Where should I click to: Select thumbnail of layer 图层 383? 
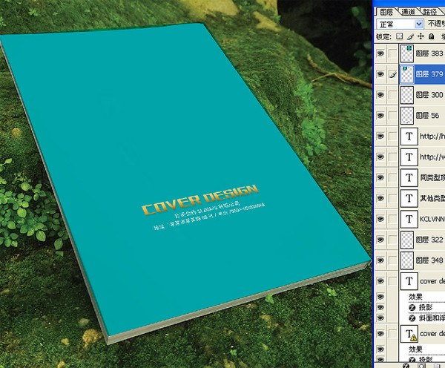pos(407,53)
